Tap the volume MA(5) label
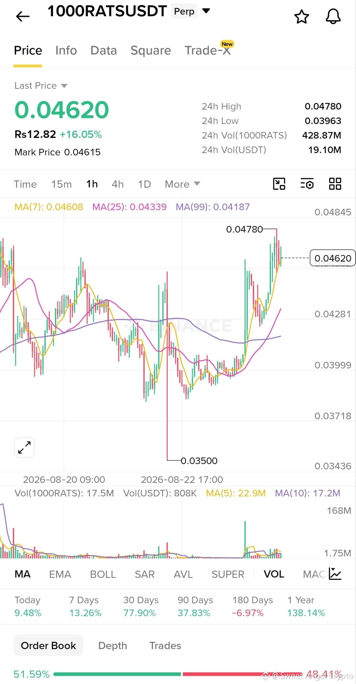The image size is (356, 684). 236,493
